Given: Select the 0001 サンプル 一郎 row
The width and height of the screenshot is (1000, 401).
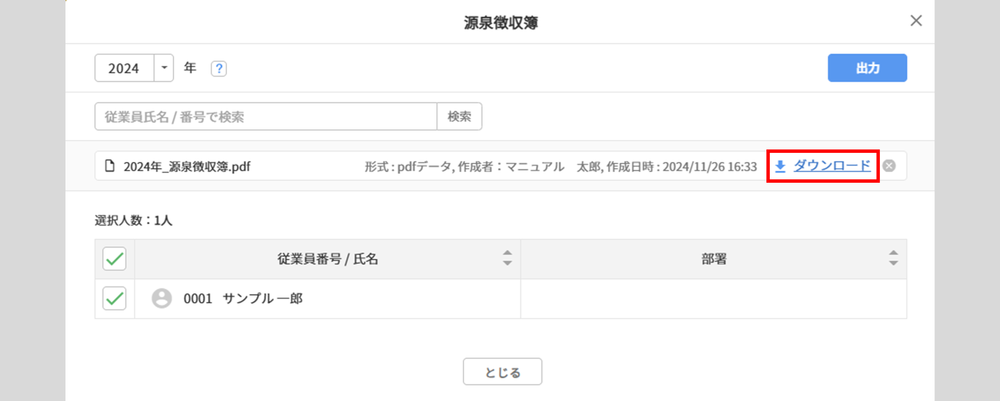Looking at the screenshot, I should [501, 298].
